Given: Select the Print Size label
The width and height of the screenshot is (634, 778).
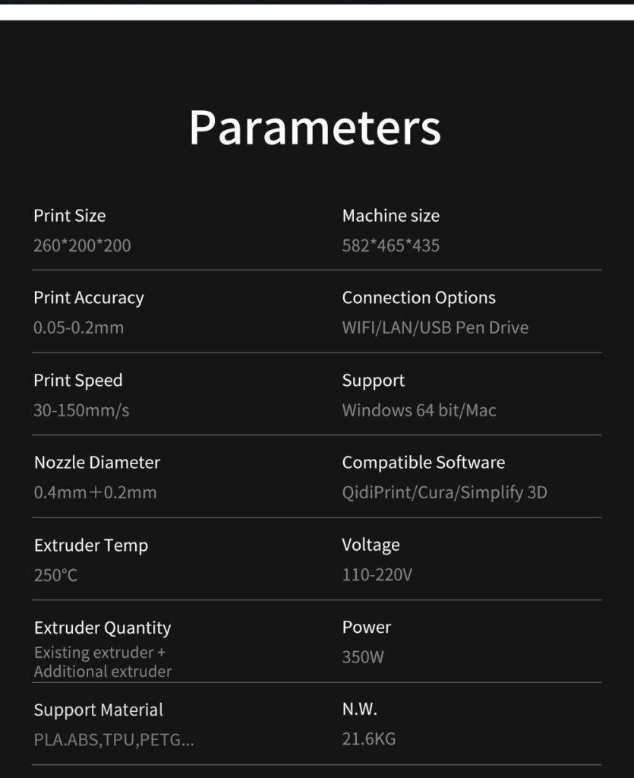Looking at the screenshot, I should pos(70,216).
